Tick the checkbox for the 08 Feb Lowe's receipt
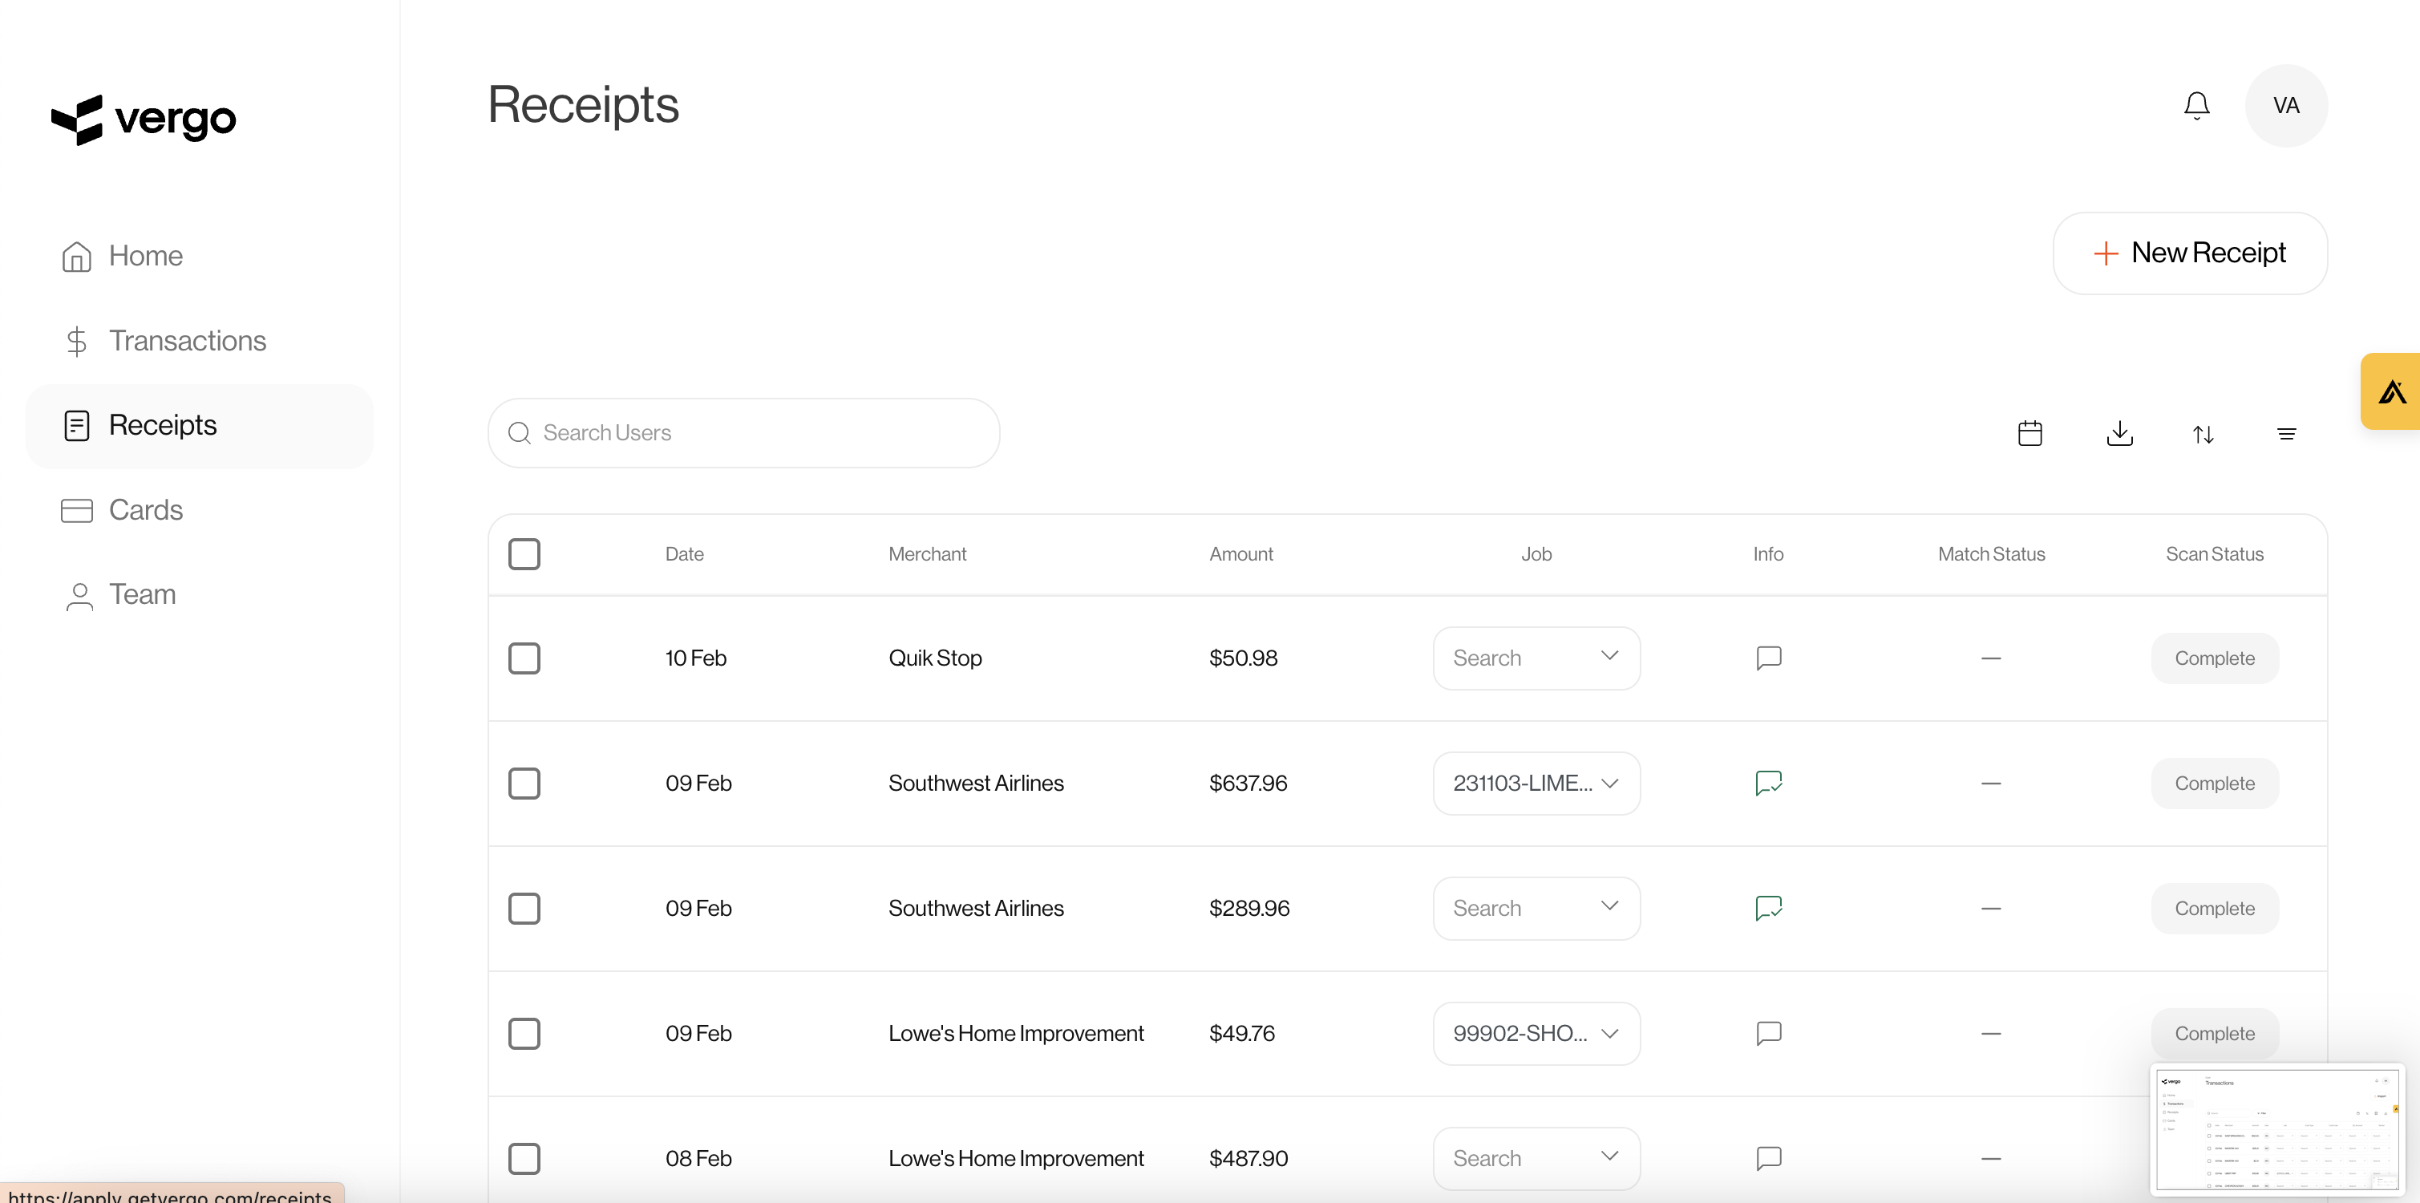Screen dimensions: 2420x1203 point(524,1159)
